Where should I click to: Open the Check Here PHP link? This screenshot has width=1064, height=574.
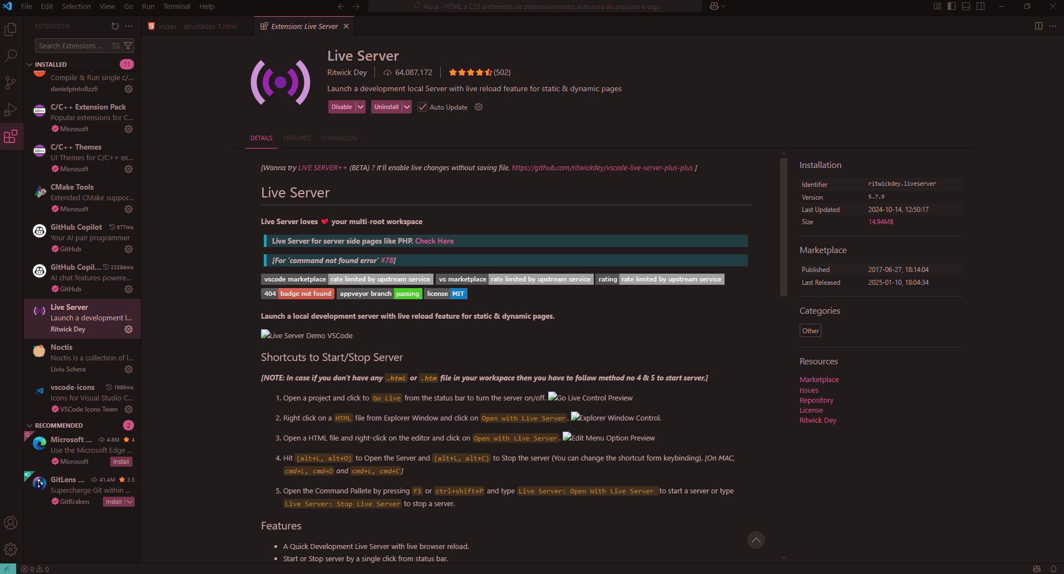(x=434, y=241)
